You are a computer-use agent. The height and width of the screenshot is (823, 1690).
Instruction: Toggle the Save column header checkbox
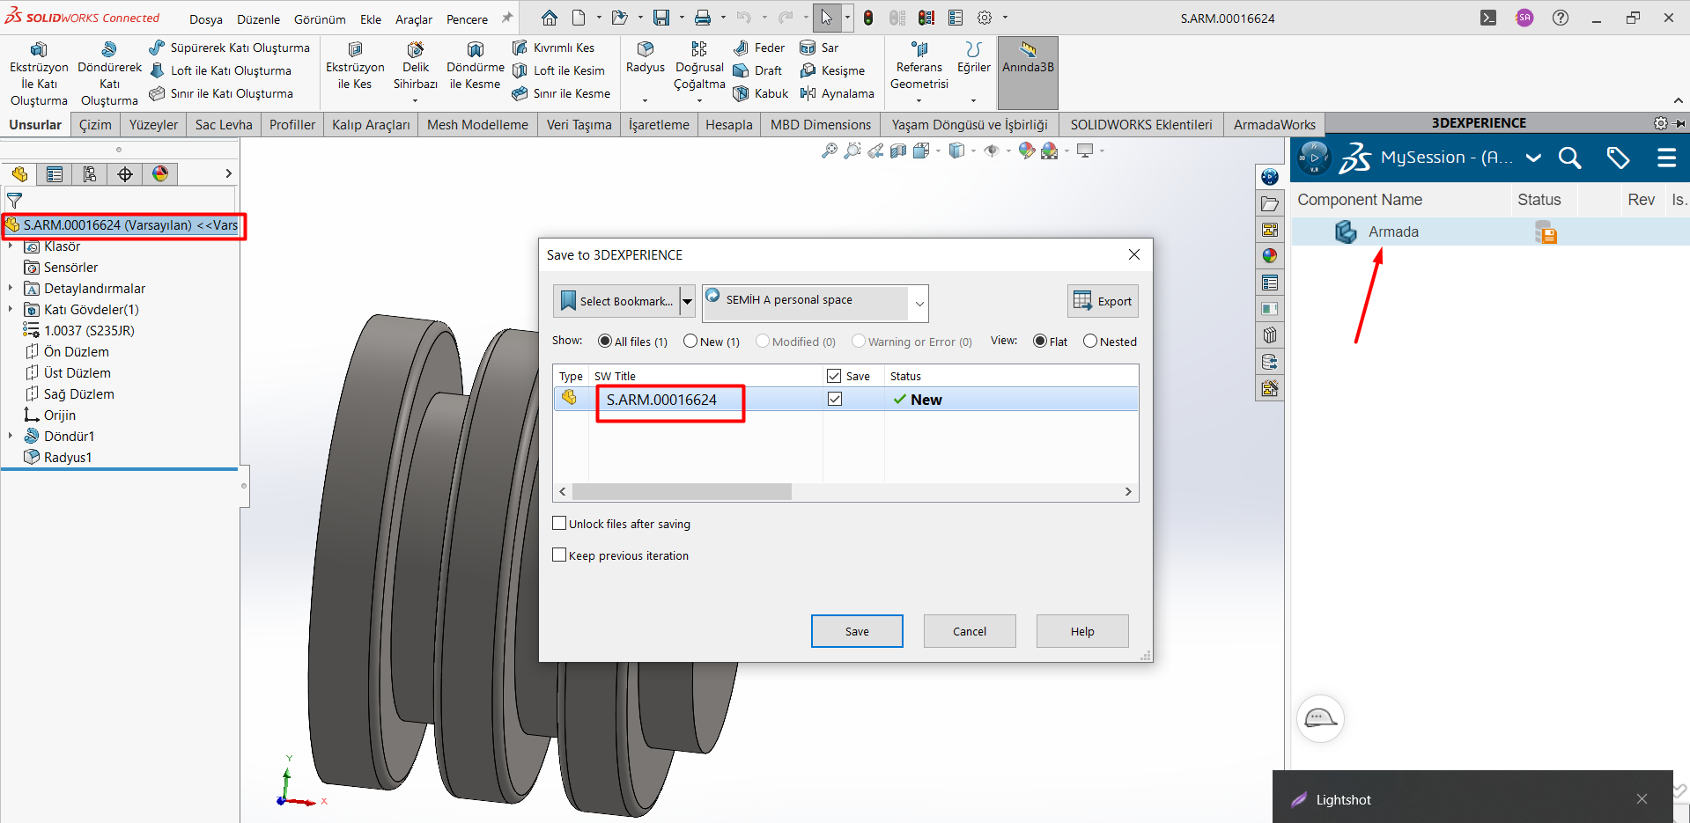coord(834,376)
